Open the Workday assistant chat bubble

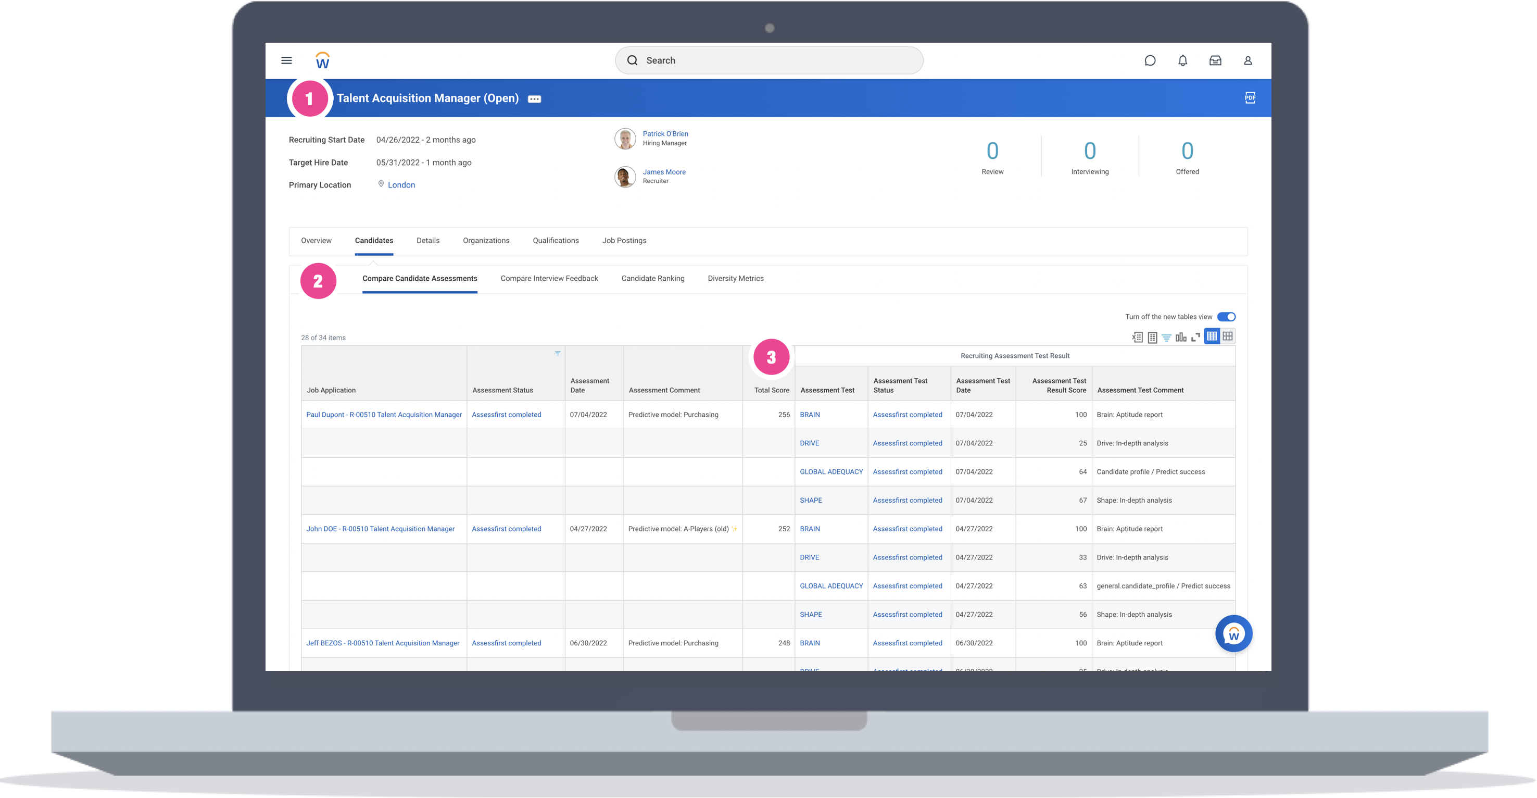[x=1233, y=633]
